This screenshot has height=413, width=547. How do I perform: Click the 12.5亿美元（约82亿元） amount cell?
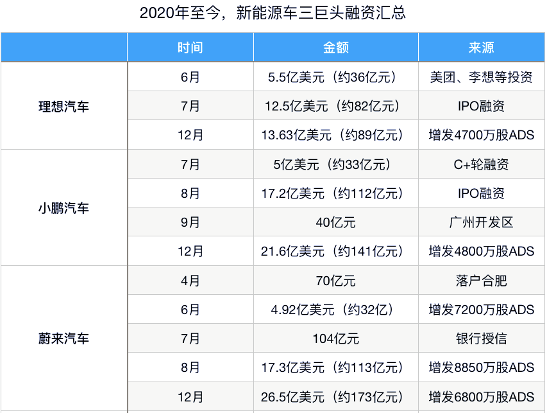(336, 107)
